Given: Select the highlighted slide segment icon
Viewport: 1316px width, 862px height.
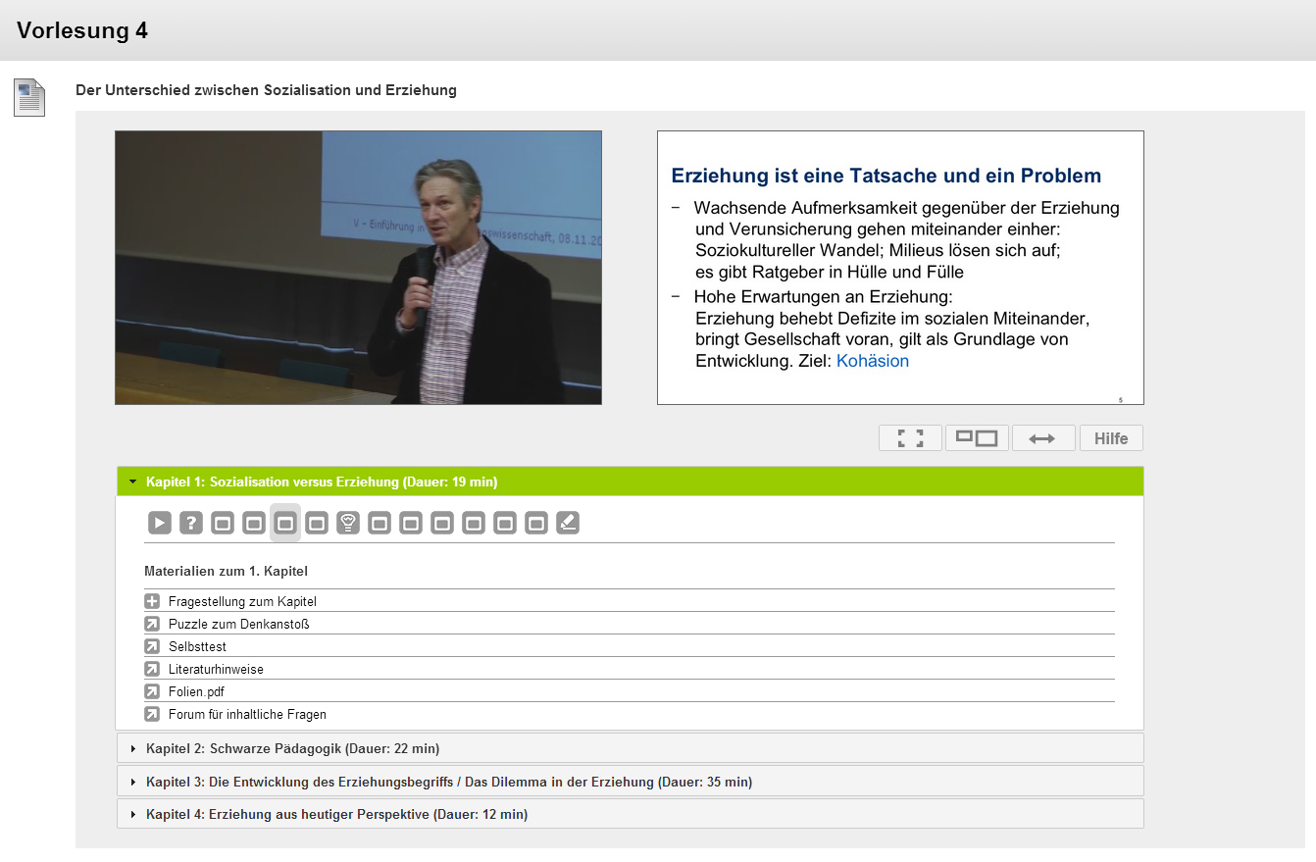Looking at the screenshot, I should [x=285, y=523].
